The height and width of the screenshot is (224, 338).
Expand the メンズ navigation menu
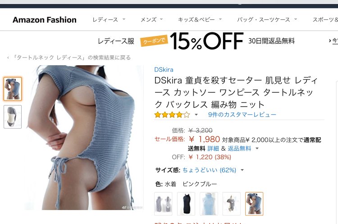pos(151,20)
